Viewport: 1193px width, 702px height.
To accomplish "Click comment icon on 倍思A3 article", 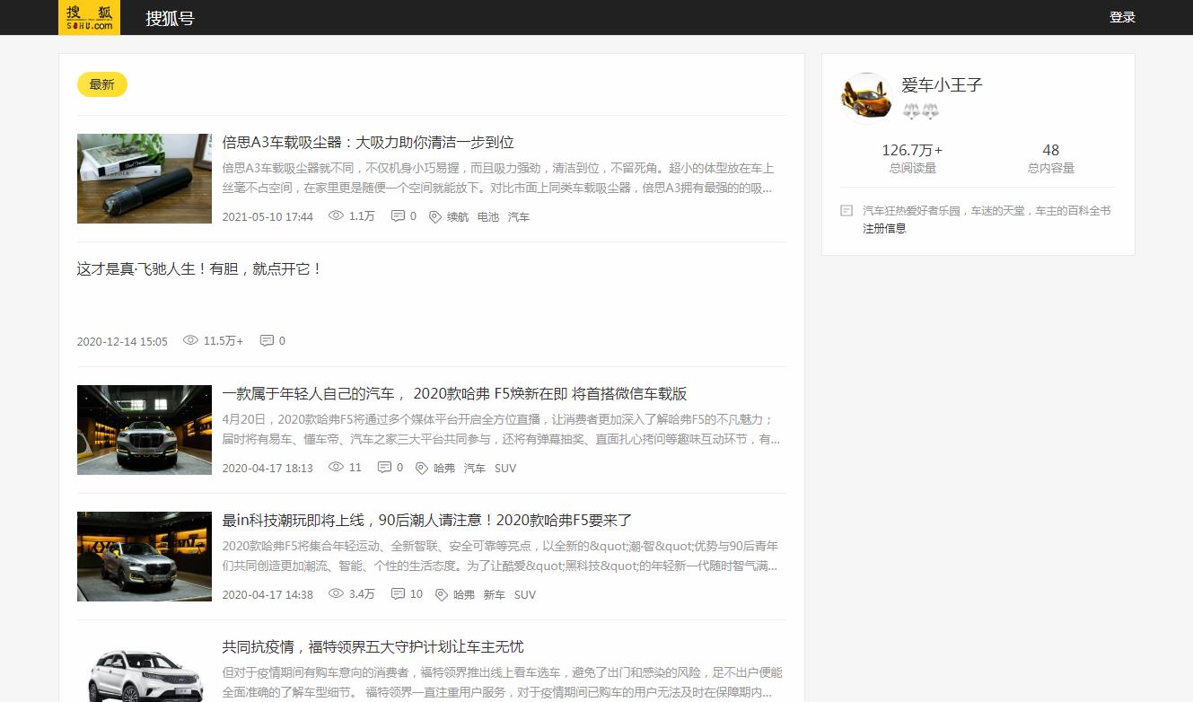I will (x=398, y=215).
